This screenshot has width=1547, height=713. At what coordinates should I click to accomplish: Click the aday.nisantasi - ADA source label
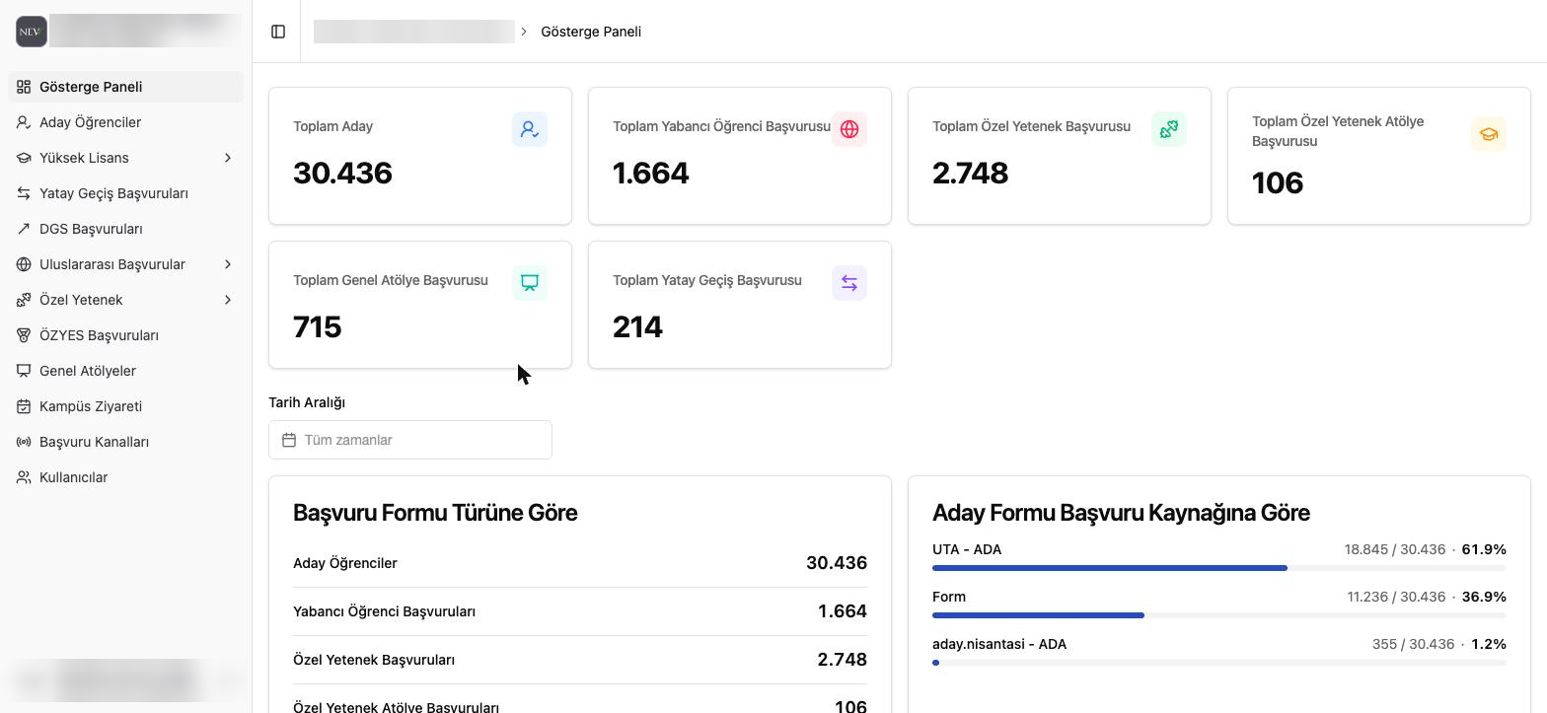pyautogui.click(x=999, y=644)
